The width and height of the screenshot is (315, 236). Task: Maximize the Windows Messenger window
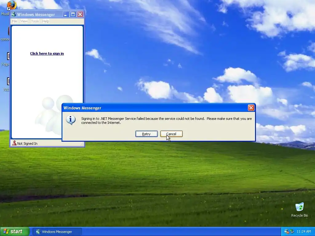73,14
